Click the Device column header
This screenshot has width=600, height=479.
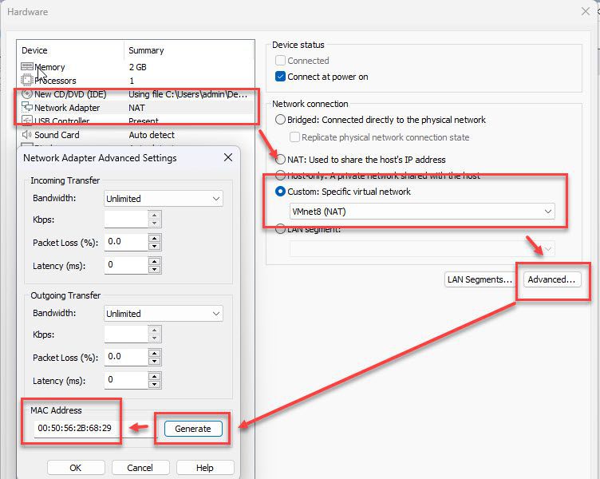point(34,50)
